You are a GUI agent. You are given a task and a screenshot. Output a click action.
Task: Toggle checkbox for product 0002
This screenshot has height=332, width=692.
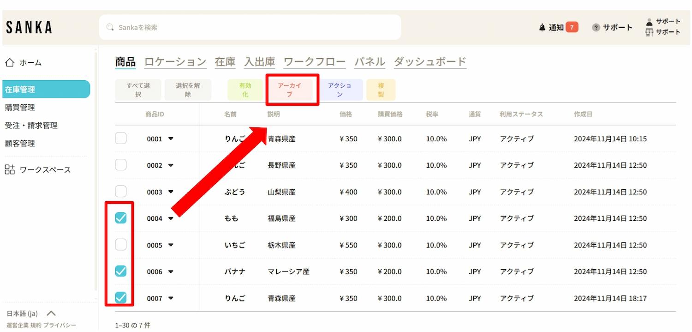(x=121, y=165)
